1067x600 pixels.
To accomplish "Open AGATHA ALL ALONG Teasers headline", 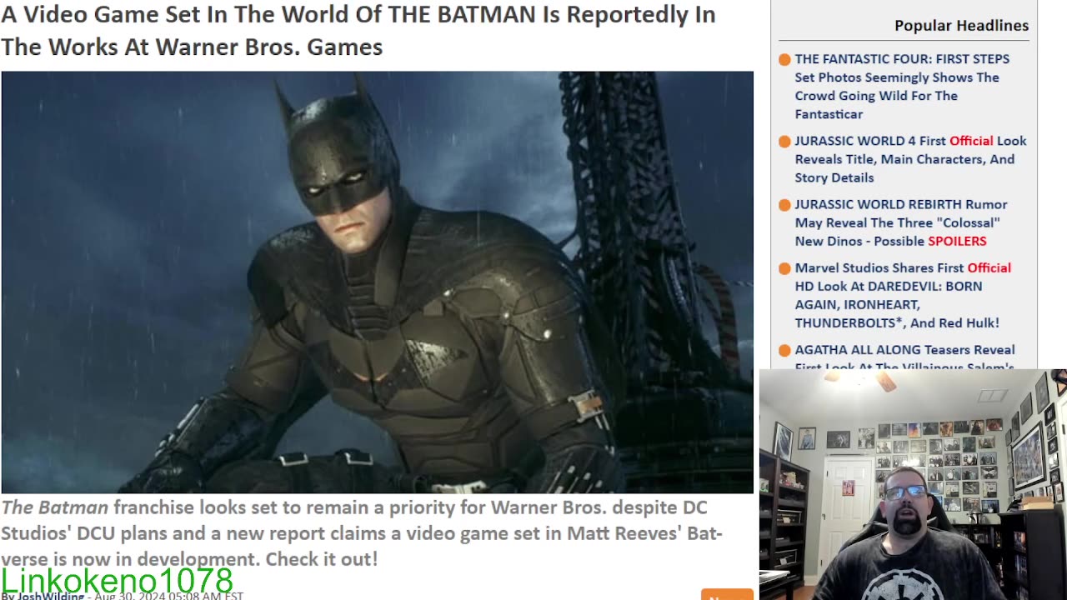I will click(904, 356).
